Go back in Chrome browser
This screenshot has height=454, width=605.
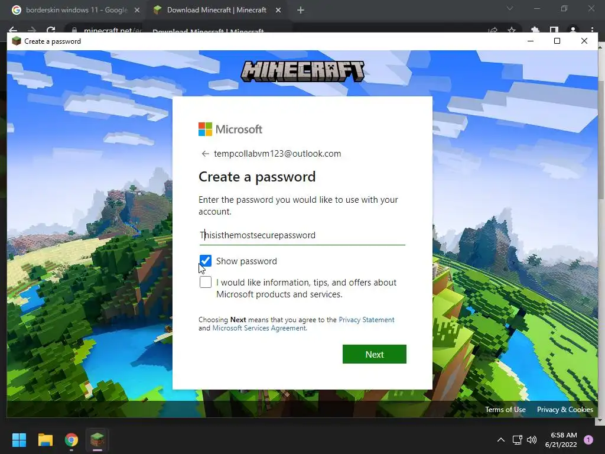pyautogui.click(x=13, y=30)
